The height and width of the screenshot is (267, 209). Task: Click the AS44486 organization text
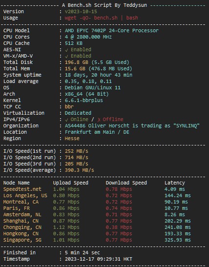(132, 125)
